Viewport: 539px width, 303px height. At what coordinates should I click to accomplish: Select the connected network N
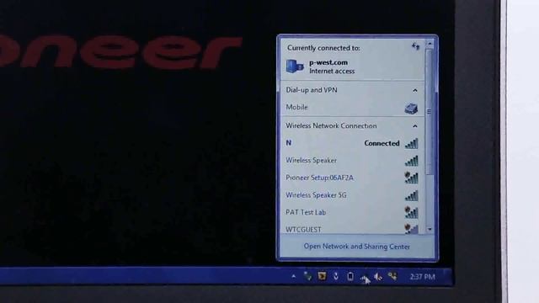[352, 143]
